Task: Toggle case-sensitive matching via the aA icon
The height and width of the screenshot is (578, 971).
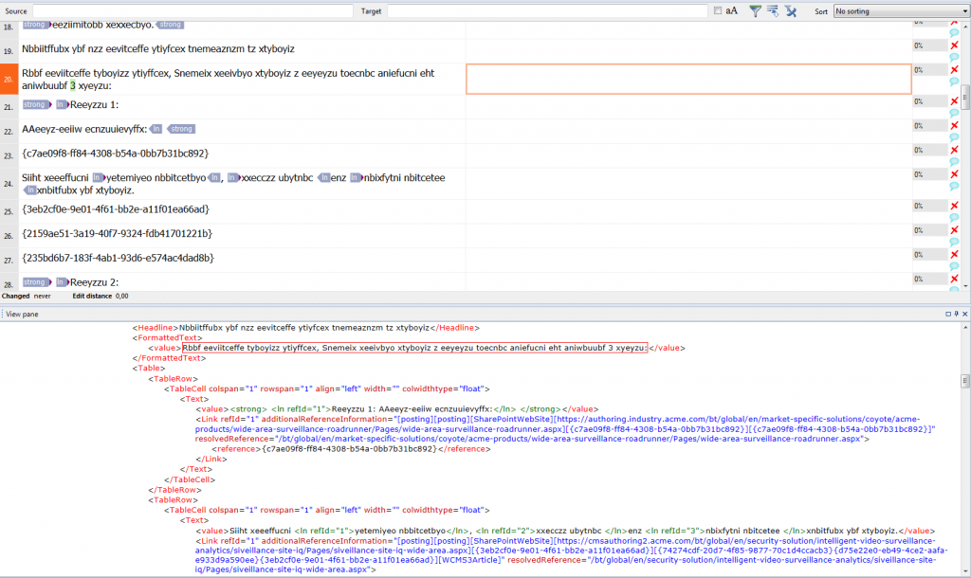Action: [731, 10]
